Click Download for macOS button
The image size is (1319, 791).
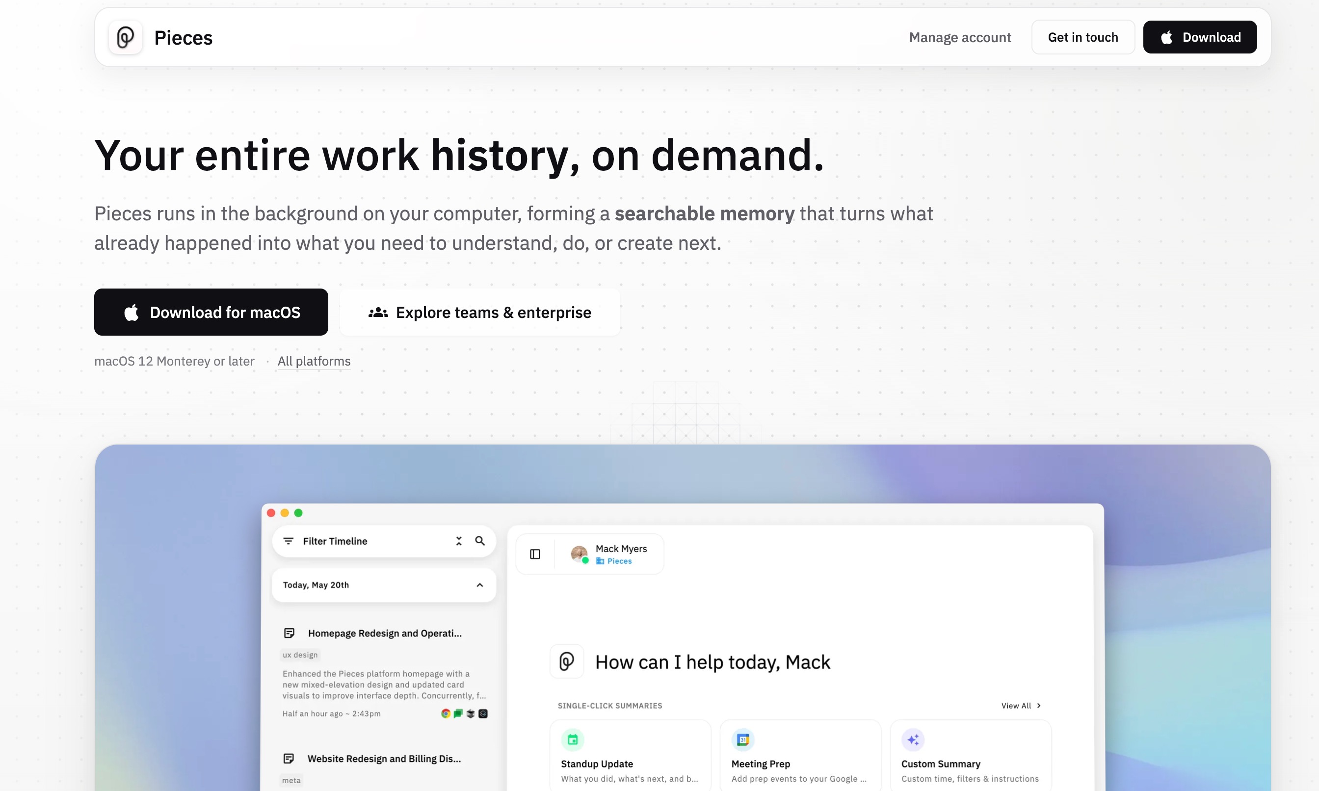211,312
